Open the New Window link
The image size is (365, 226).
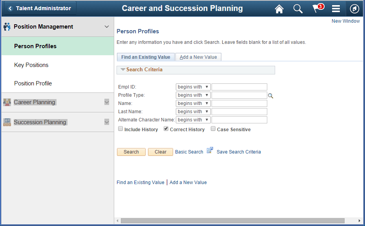pyautogui.click(x=345, y=21)
